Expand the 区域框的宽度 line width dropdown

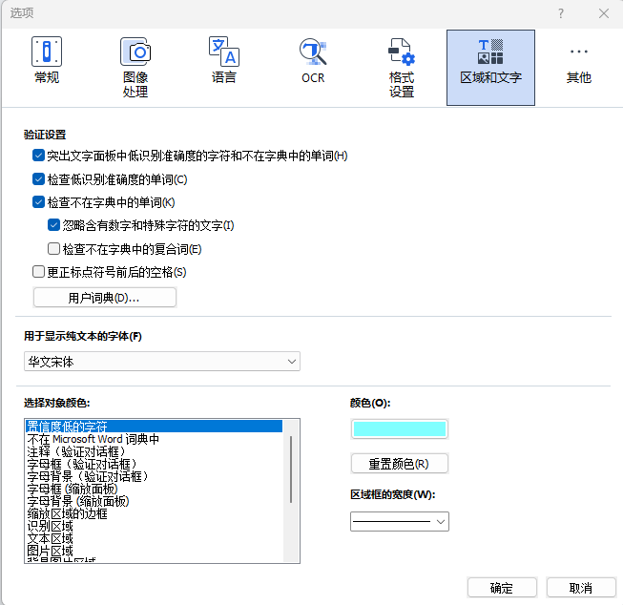400,522
